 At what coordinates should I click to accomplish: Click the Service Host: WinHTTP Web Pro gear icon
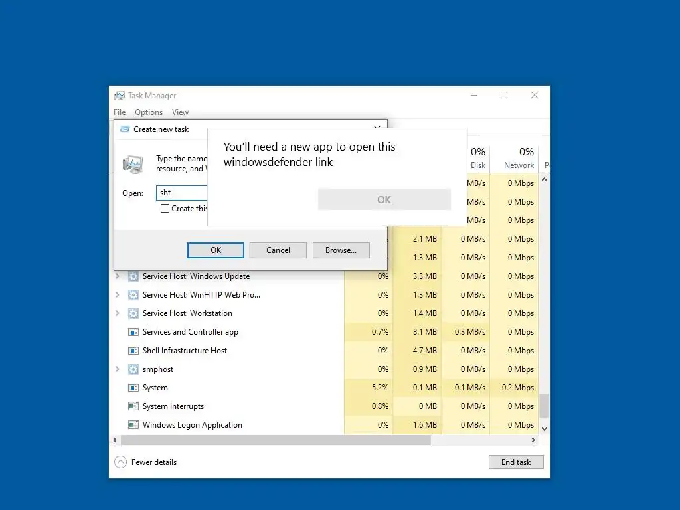click(x=133, y=295)
